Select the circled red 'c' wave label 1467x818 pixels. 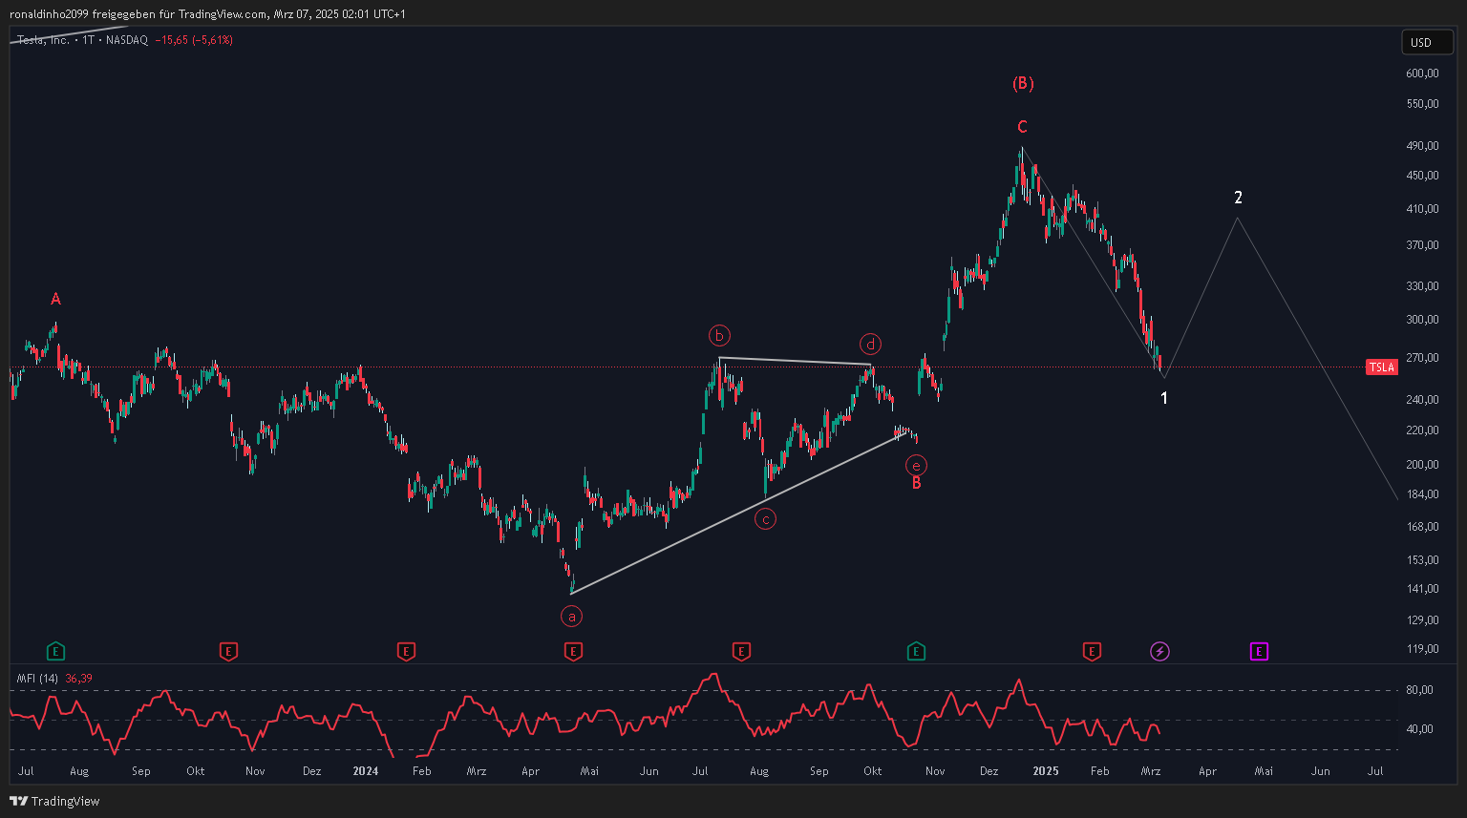pos(765,519)
